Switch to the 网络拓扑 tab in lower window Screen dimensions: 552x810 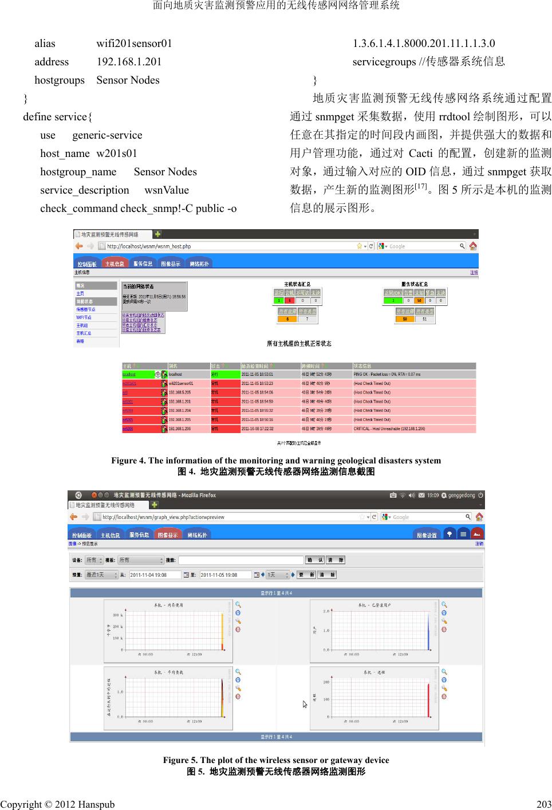click(x=198, y=535)
